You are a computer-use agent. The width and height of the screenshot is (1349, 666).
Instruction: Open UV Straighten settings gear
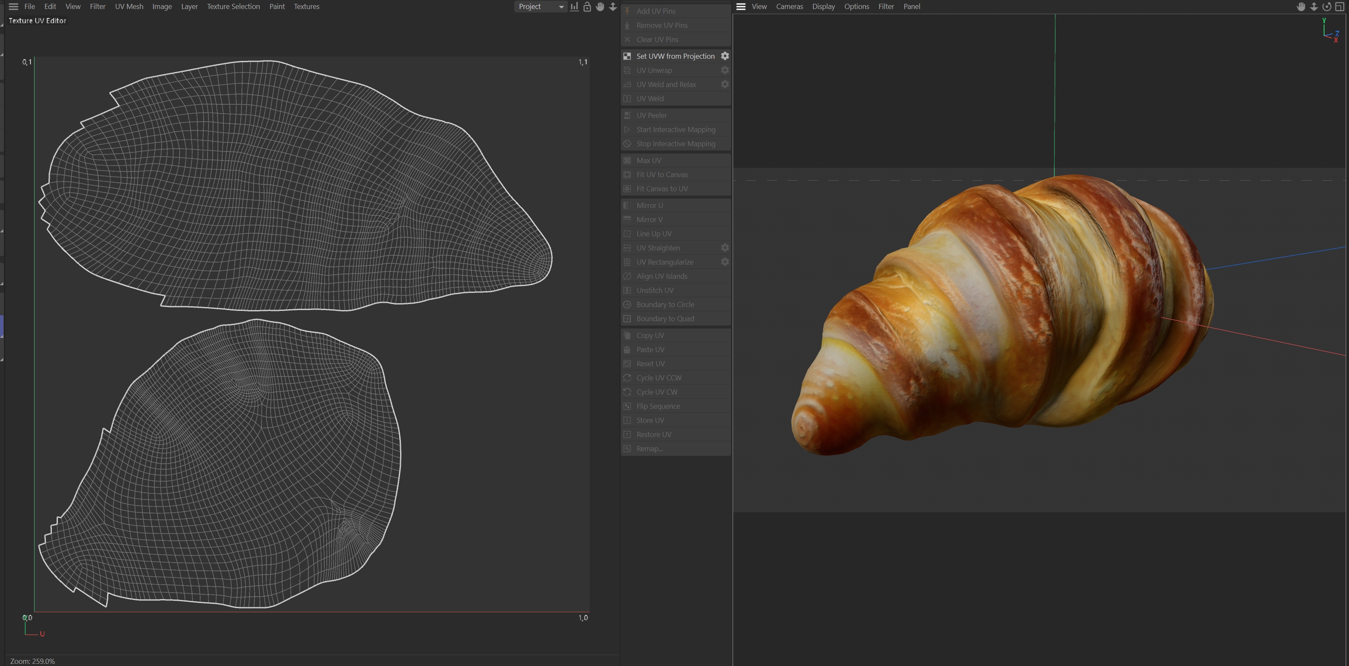coord(725,247)
